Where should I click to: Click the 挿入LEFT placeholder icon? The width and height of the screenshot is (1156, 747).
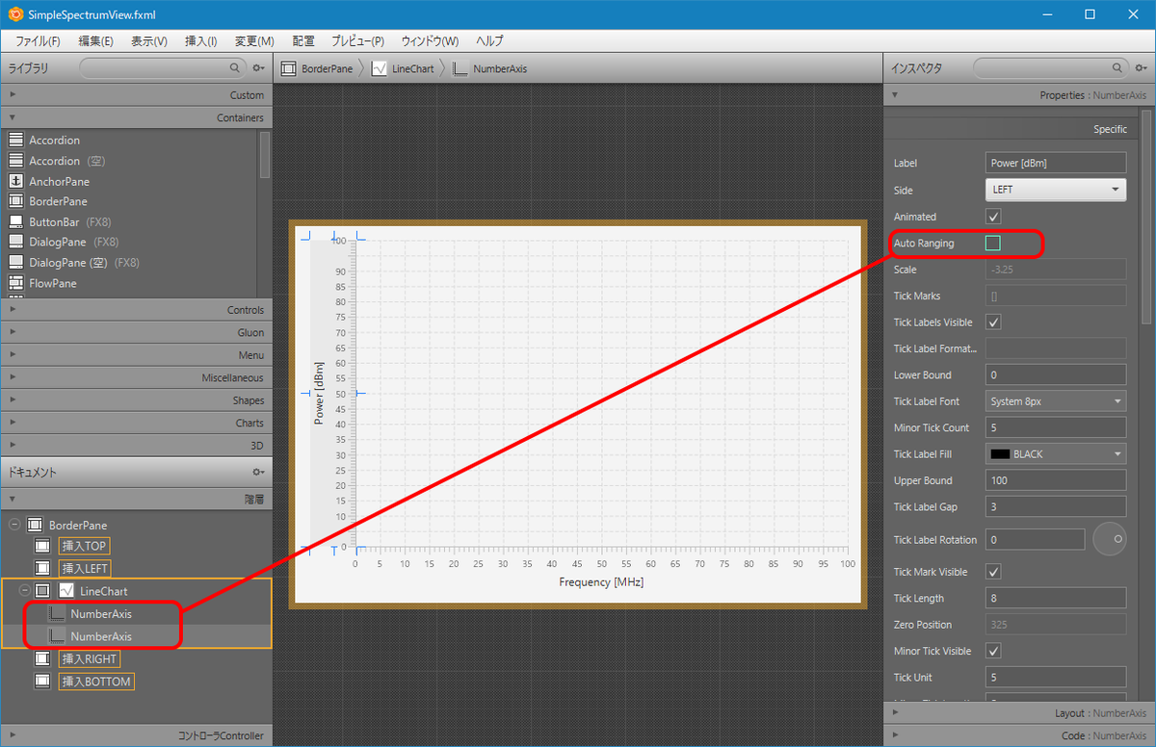(x=42, y=568)
